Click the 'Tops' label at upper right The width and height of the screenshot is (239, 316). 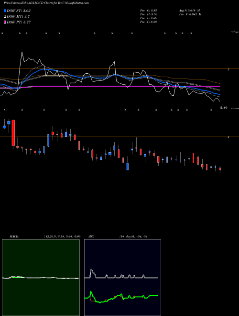[x=235, y=32]
